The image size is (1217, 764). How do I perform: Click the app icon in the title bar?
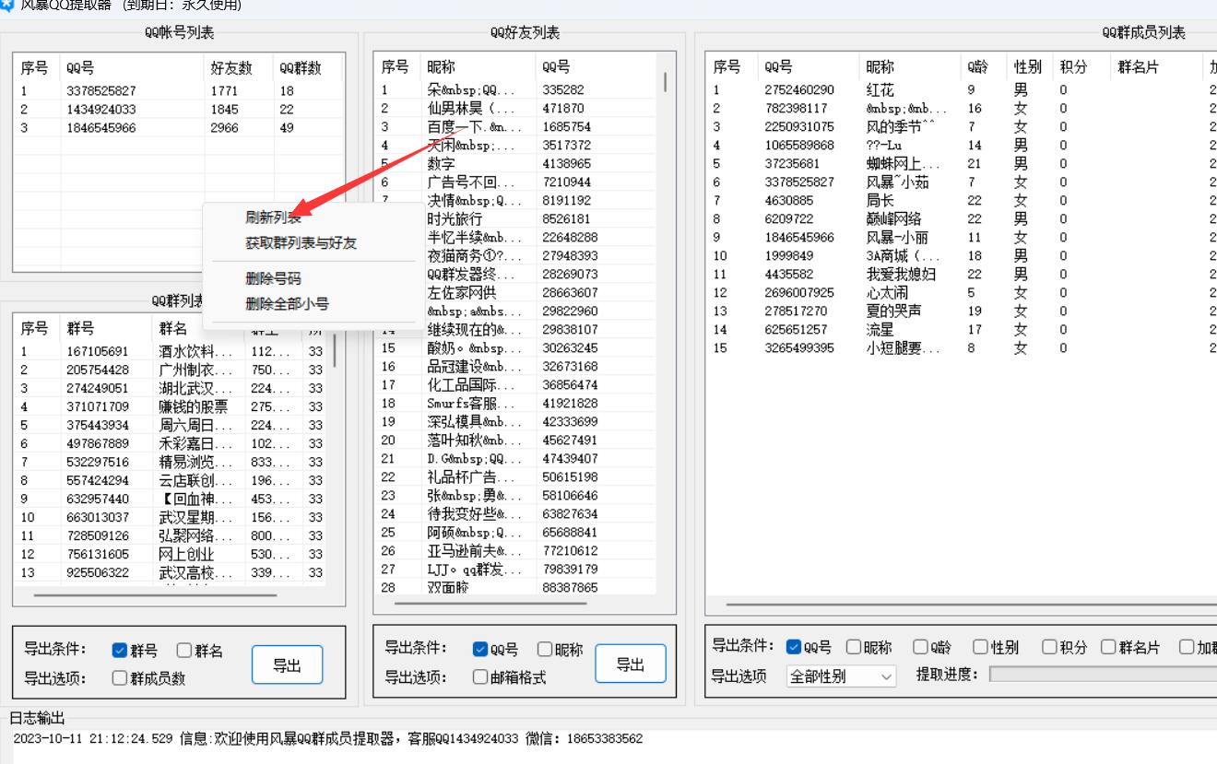coord(6,5)
